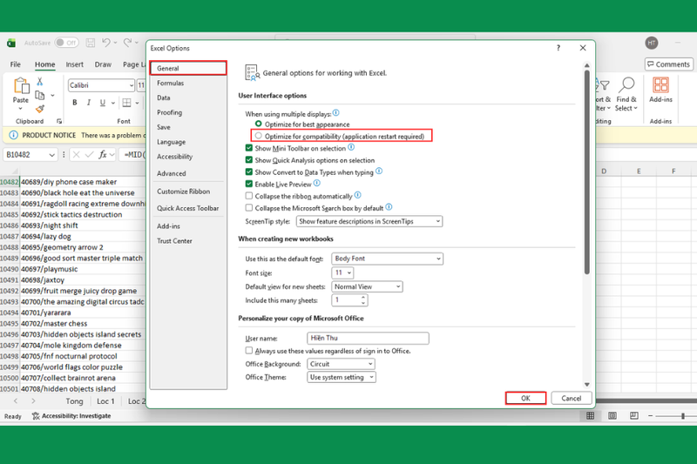This screenshot has height=464, width=697.
Task: Click Cancel in Excel Options dialog
Action: (572, 399)
